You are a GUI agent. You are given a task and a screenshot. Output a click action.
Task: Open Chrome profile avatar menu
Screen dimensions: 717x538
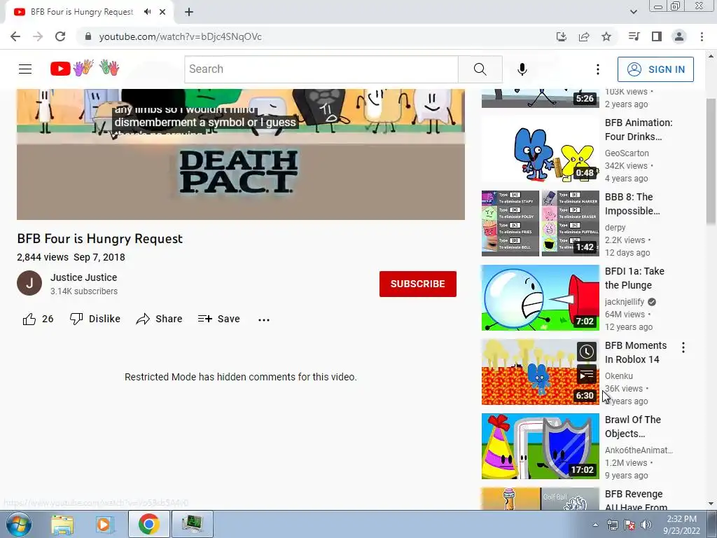[x=679, y=36]
